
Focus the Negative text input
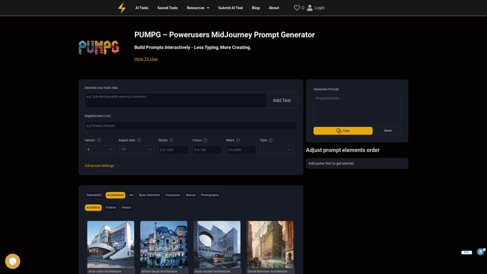click(x=191, y=126)
